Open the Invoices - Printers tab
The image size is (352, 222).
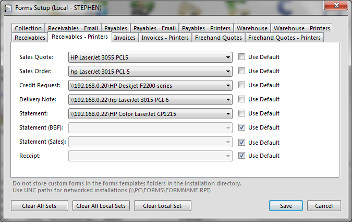pos(165,38)
